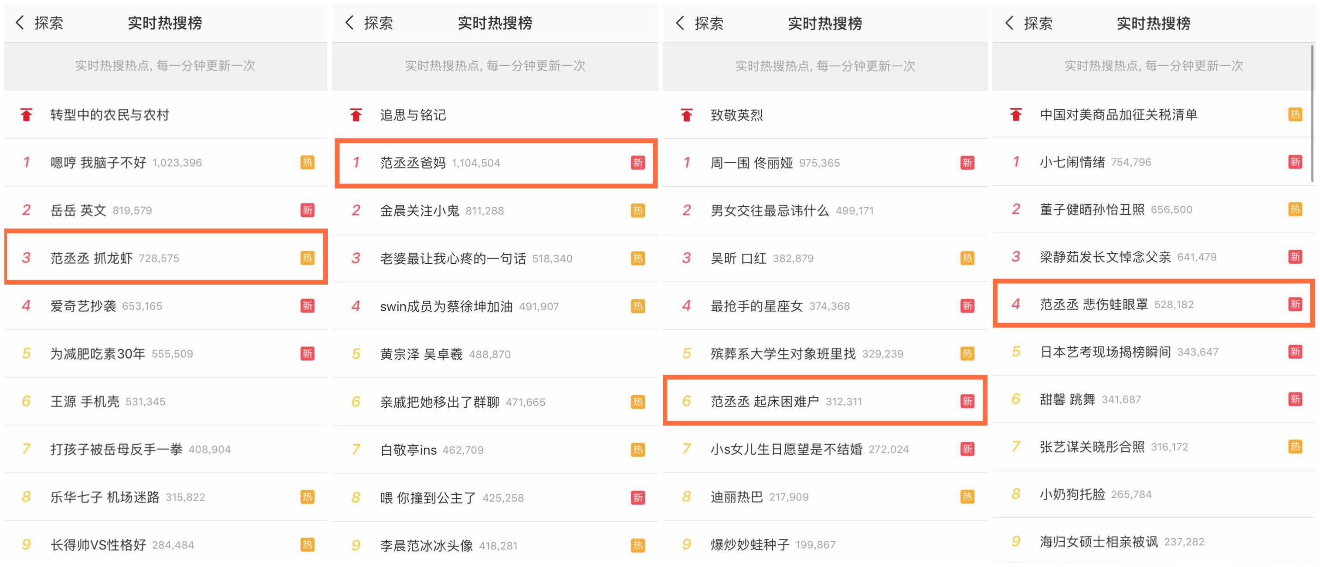
Task: Tap the red pin icon beside 转型中的农民与农村
Action: (26, 114)
